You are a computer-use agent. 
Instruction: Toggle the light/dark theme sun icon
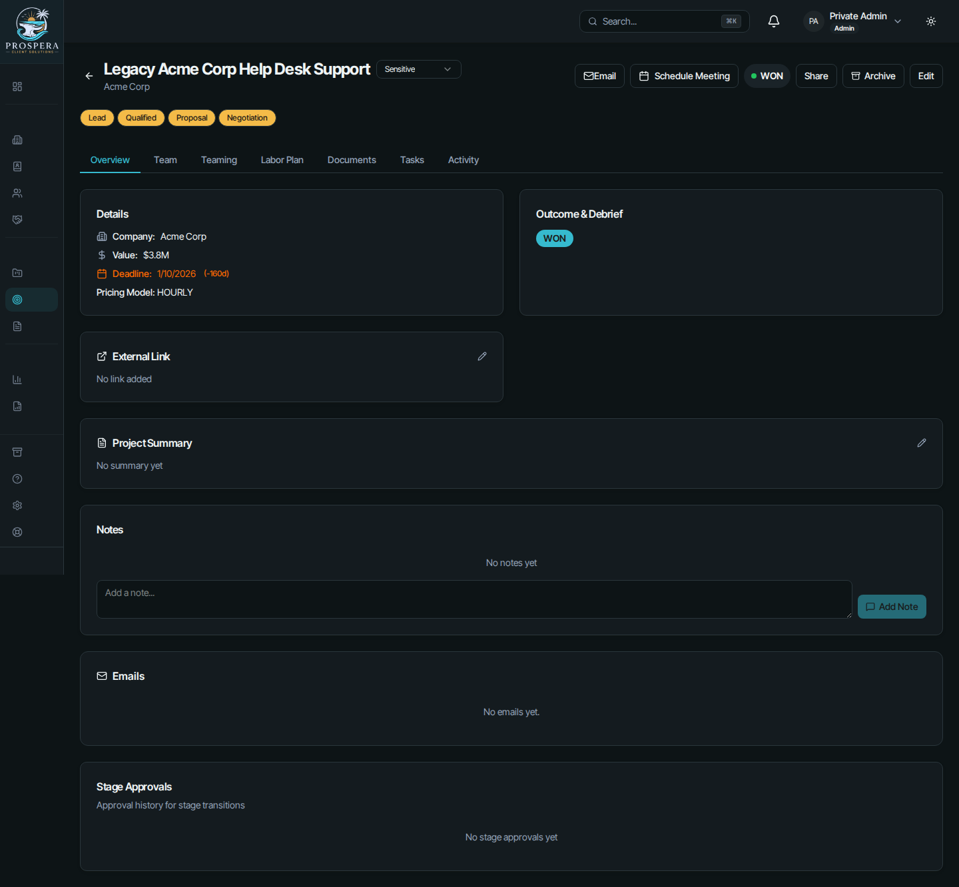931,21
